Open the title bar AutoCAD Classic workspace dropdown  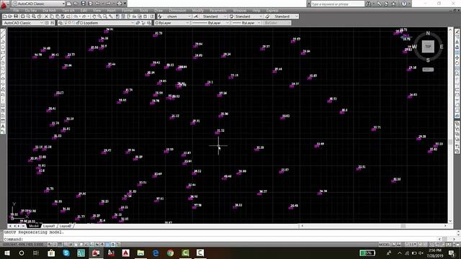38,4
